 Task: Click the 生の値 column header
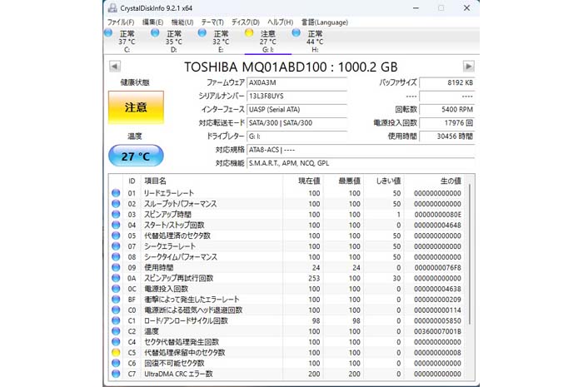coord(434,181)
